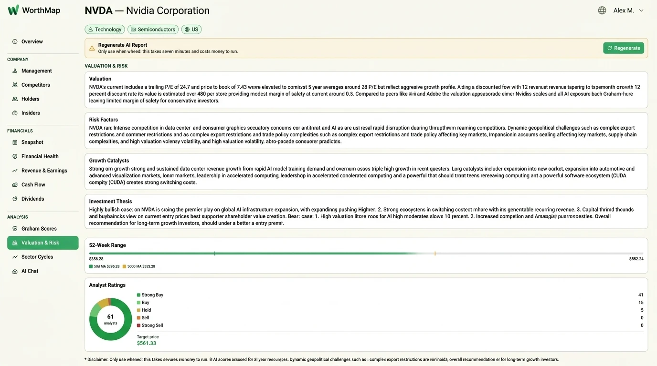The image size is (657, 366).
Task: Click the analyst ratings donut chart
Action: pos(110,319)
